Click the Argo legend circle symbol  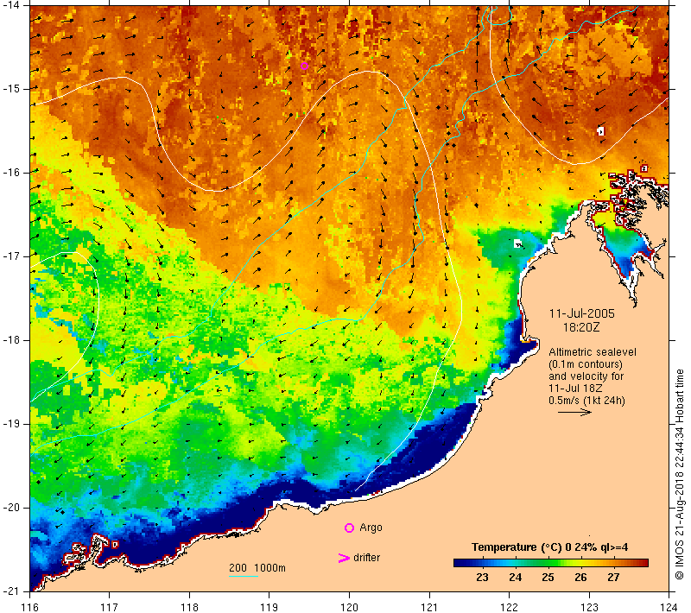(x=349, y=528)
